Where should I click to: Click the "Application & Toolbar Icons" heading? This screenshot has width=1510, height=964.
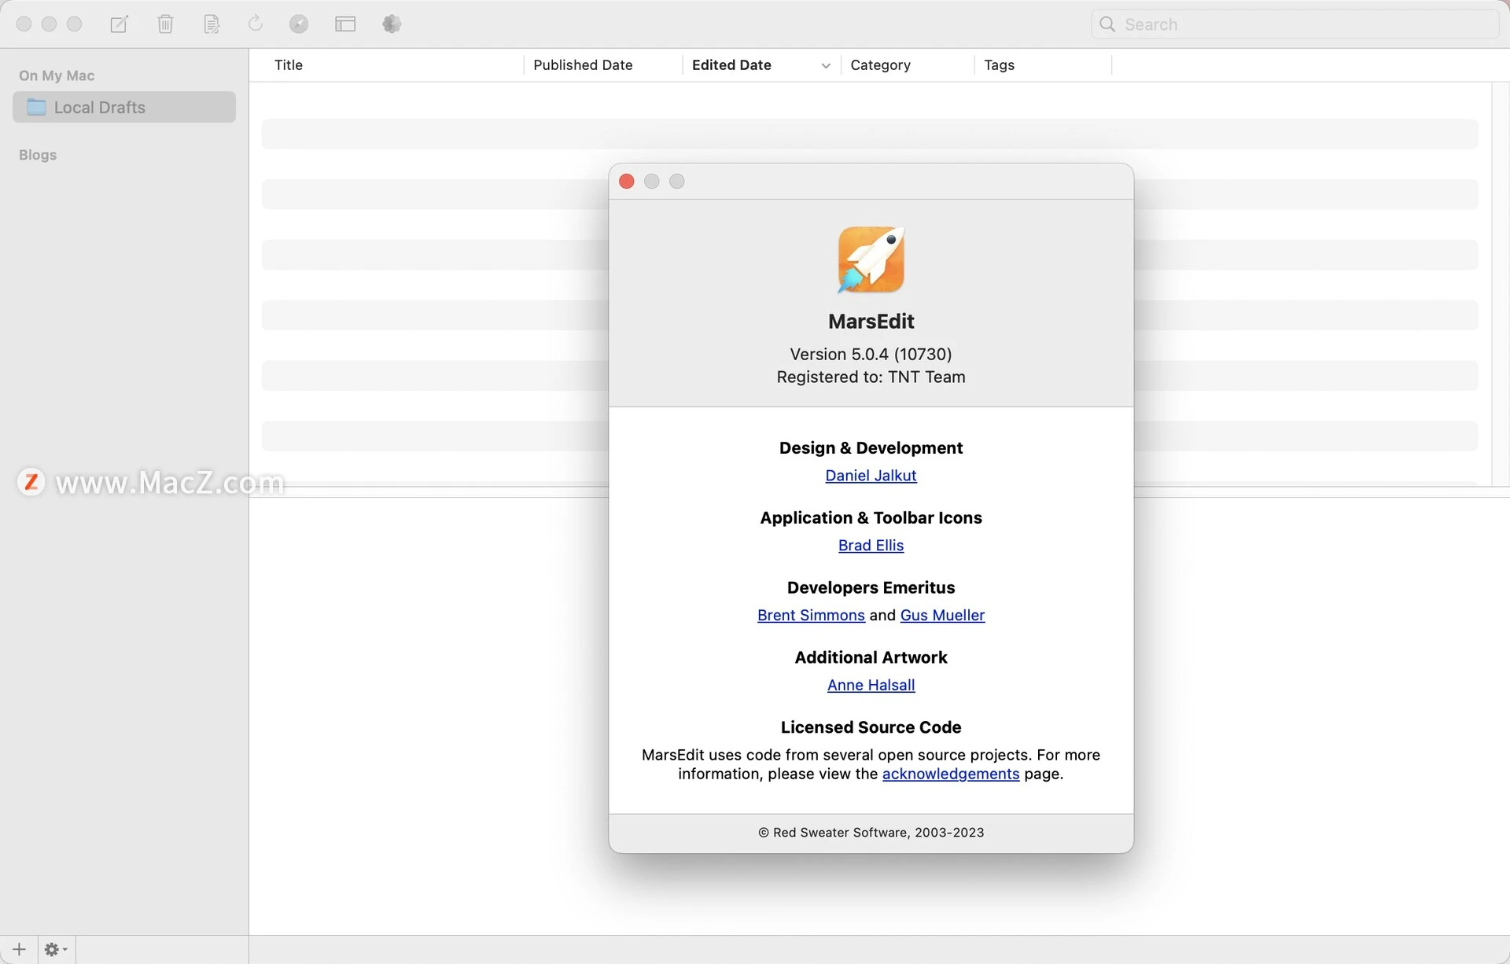[871, 518]
